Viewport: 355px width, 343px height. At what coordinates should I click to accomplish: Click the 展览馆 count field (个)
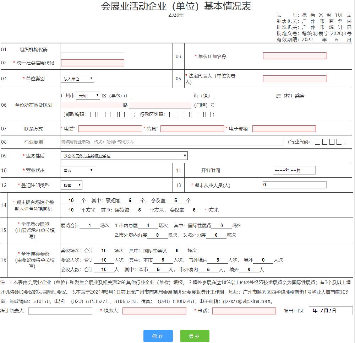[130, 200]
